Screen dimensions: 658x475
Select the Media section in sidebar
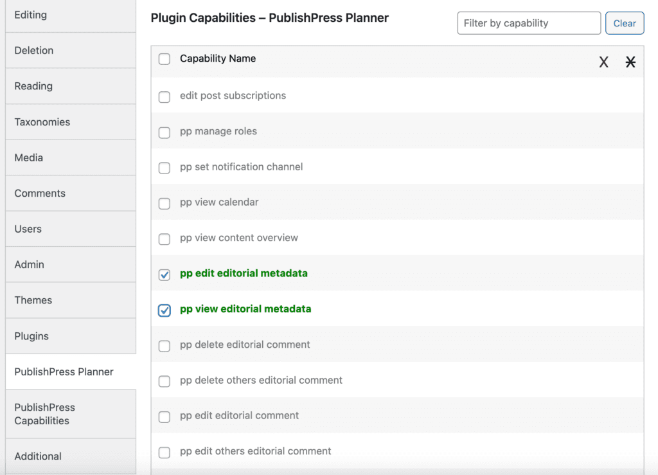pos(71,157)
